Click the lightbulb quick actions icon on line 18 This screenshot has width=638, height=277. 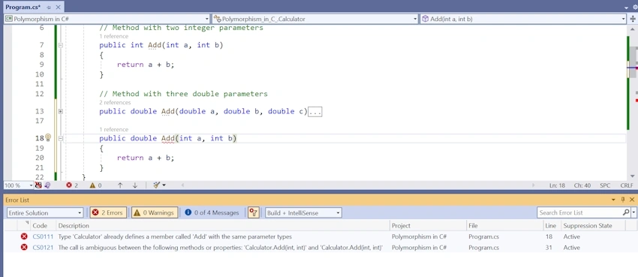point(47,137)
